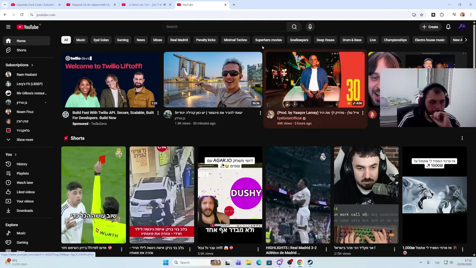
Task: Select the Music filter chip
Action: pos(81,40)
